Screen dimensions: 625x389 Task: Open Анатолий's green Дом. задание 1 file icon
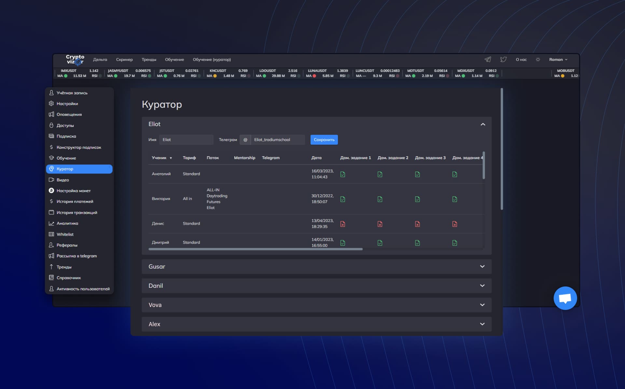(342, 174)
